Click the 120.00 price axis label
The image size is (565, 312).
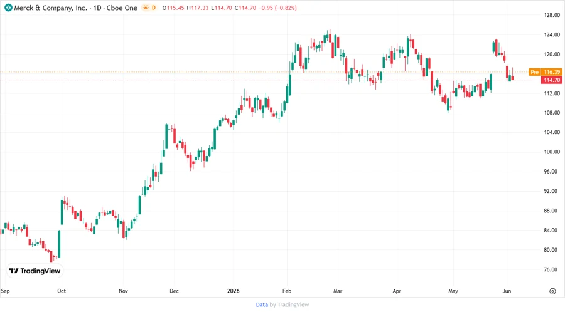pos(552,55)
